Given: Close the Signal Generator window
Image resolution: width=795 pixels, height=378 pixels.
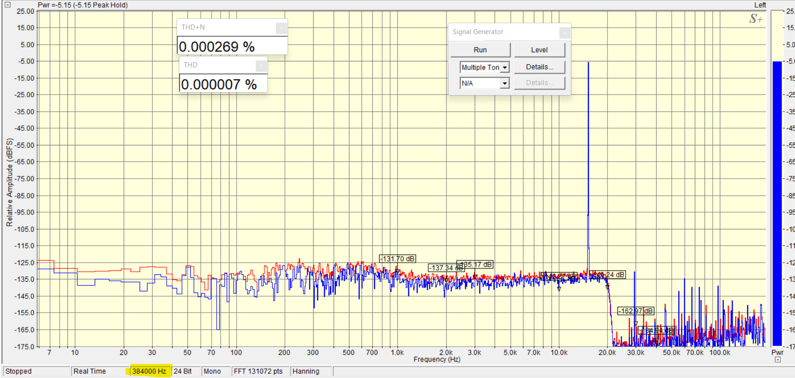Looking at the screenshot, I should 564,32.
